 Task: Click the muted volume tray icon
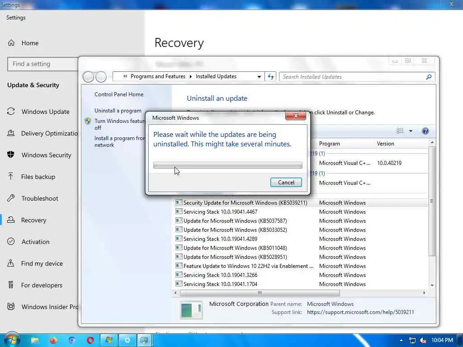point(423,341)
